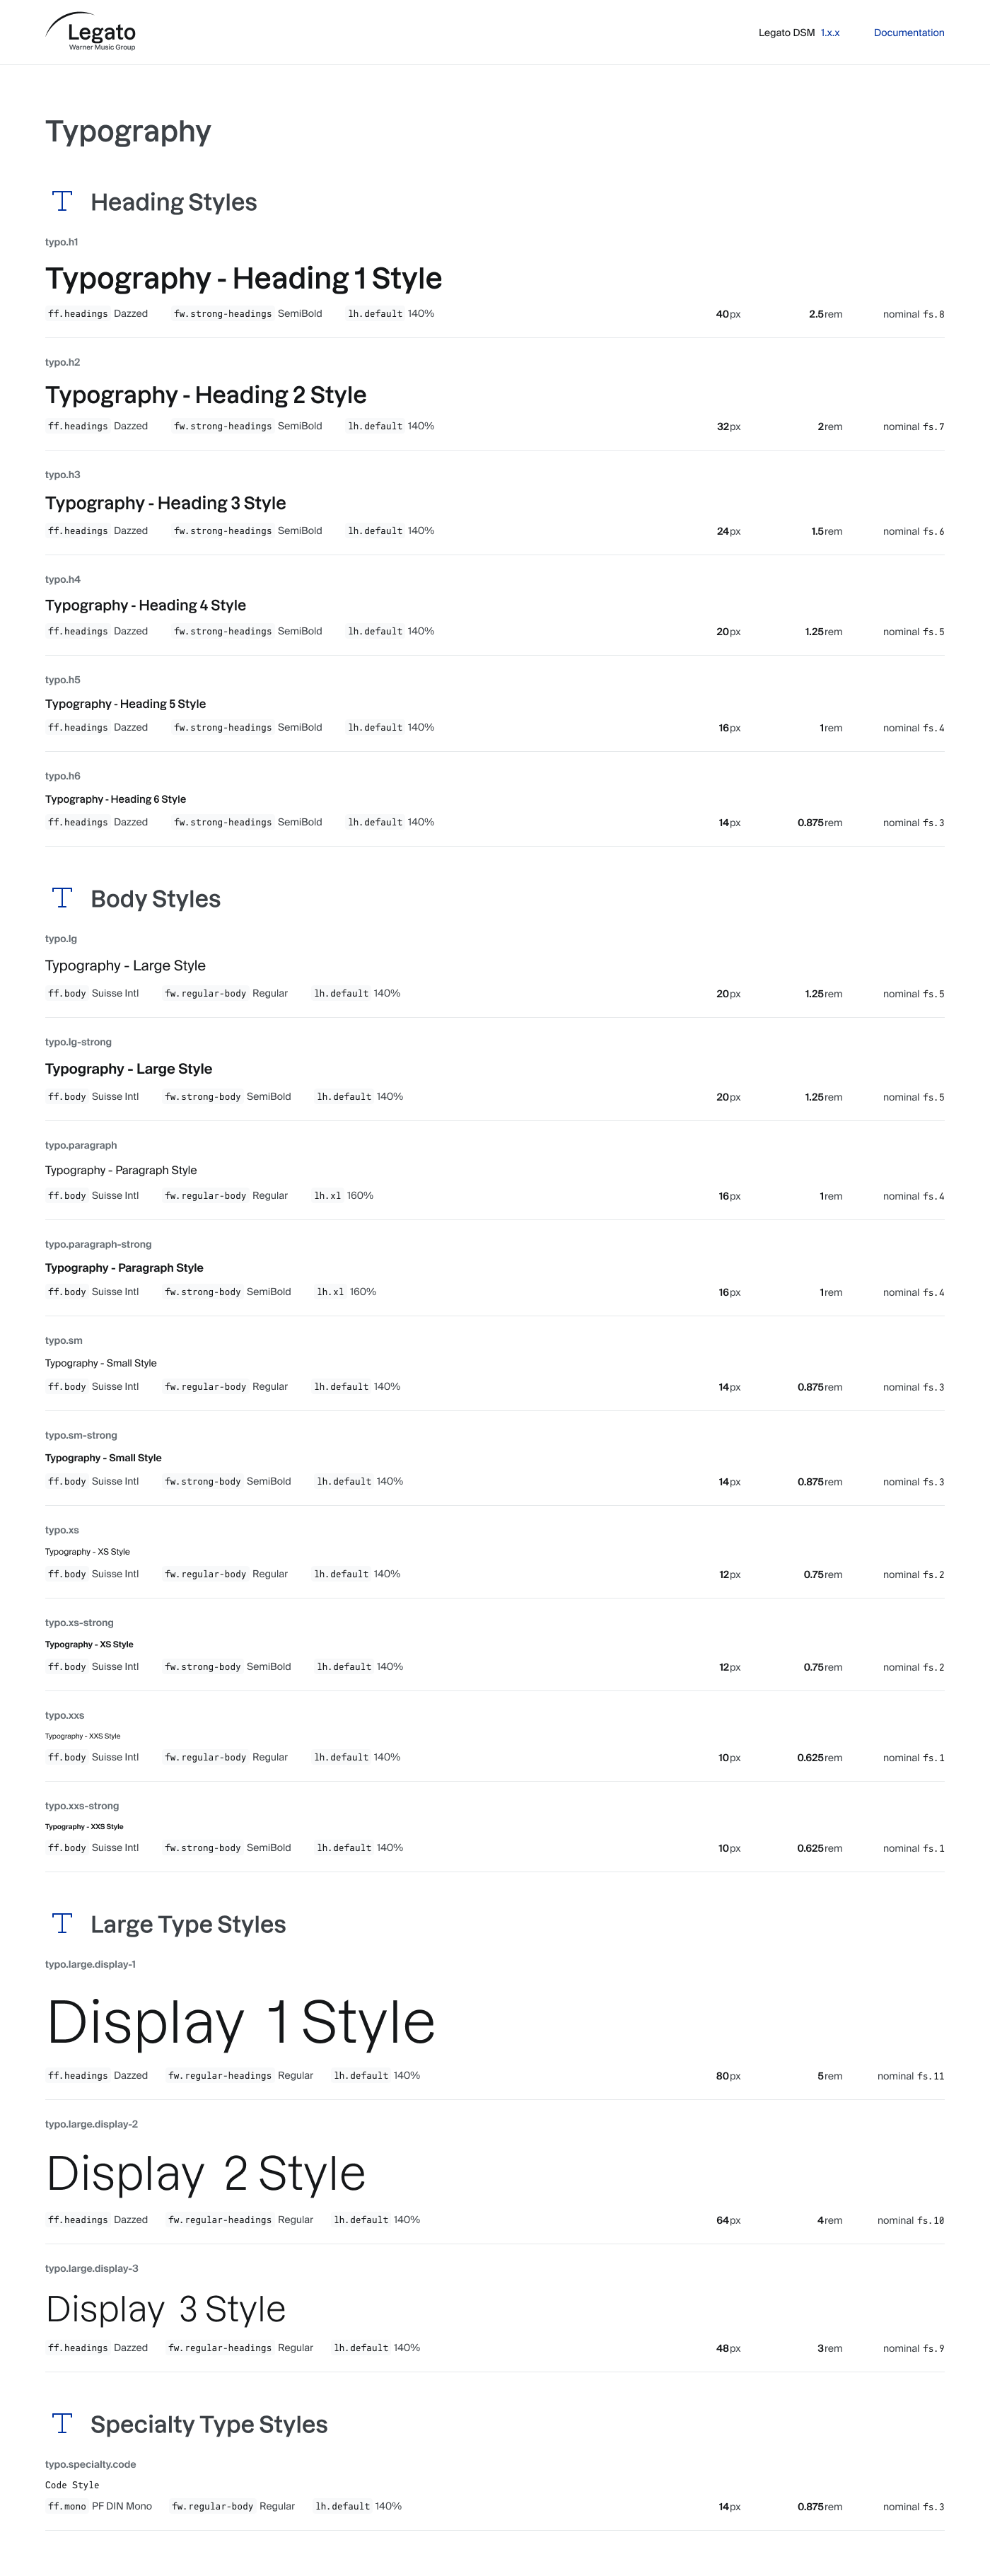Select the typo.paragraph-strong token label
990x2576 pixels.
(98, 1244)
